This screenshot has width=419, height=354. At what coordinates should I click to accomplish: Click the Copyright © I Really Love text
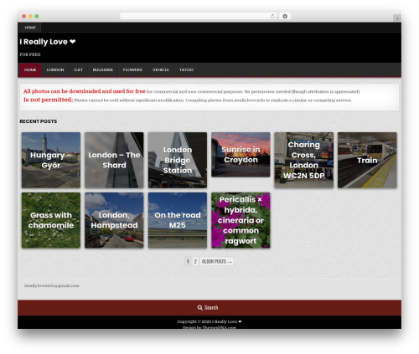coord(209,321)
